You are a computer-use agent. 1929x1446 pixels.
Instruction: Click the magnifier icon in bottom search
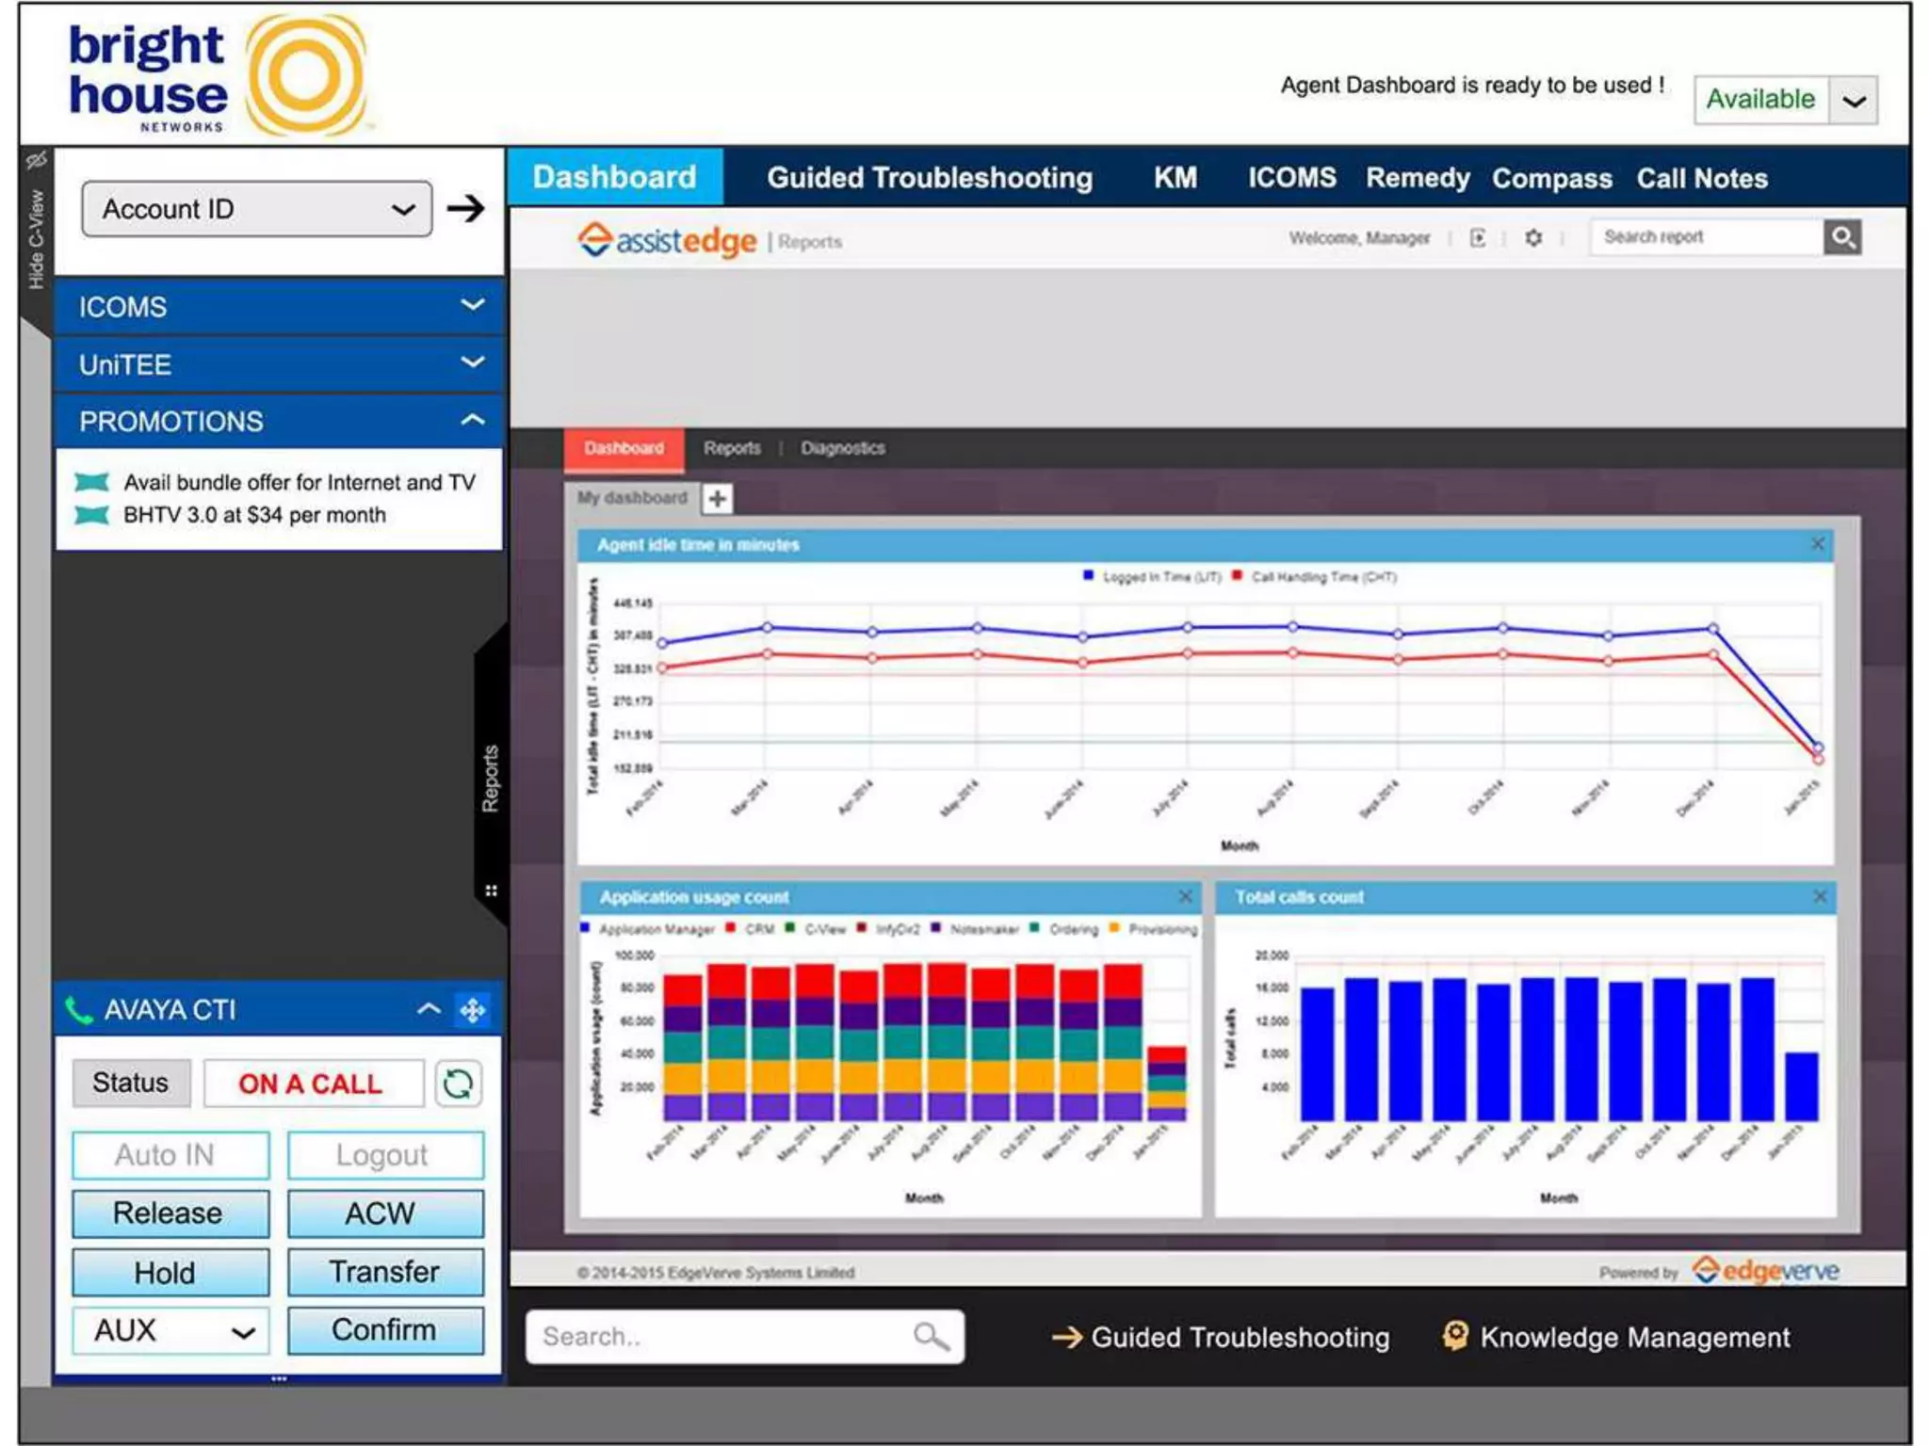click(931, 1337)
